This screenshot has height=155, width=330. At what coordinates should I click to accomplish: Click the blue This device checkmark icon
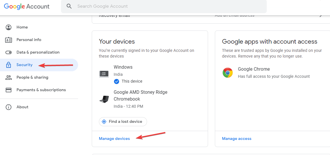point(116,81)
